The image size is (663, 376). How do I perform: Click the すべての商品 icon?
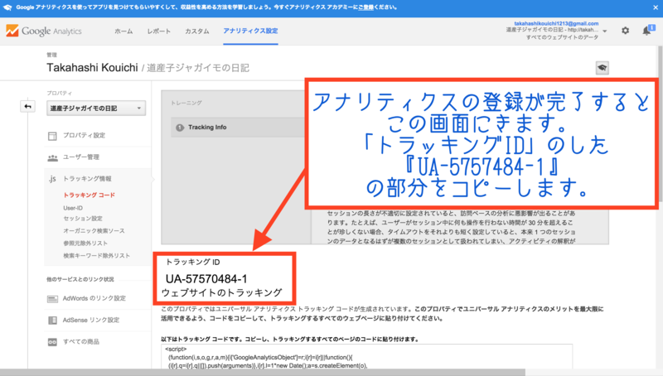coord(52,342)
